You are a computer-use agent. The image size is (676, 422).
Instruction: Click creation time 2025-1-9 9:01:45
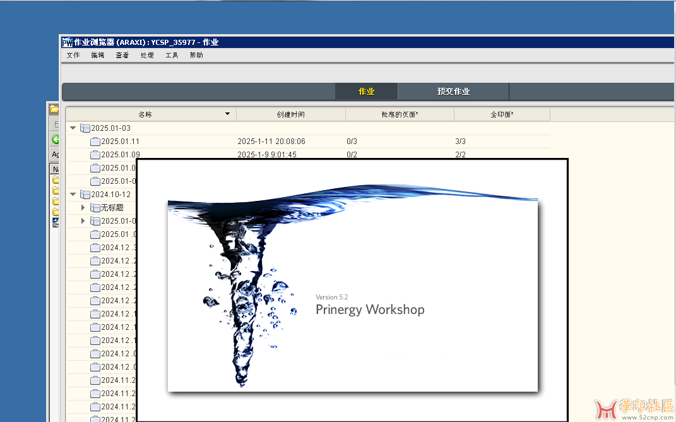pyautogui.click(x=267, y=155)
